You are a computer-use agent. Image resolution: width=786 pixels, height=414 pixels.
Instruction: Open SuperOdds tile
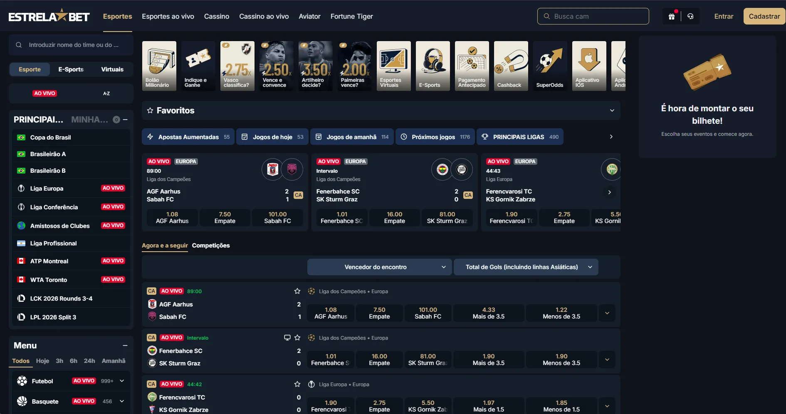click(x=550, y=66)
